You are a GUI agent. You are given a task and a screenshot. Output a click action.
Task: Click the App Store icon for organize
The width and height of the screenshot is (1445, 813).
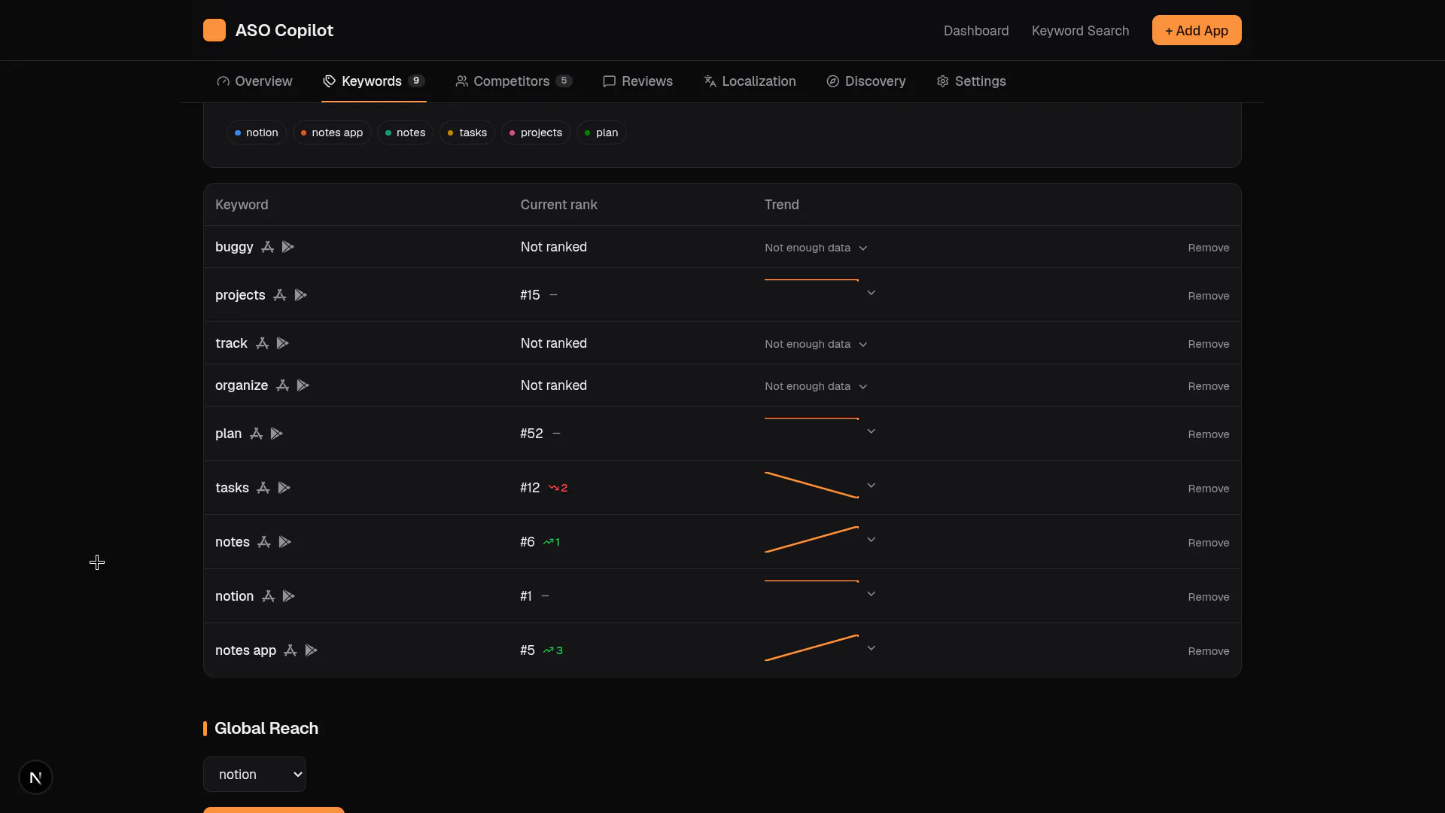tap(282, 385)
